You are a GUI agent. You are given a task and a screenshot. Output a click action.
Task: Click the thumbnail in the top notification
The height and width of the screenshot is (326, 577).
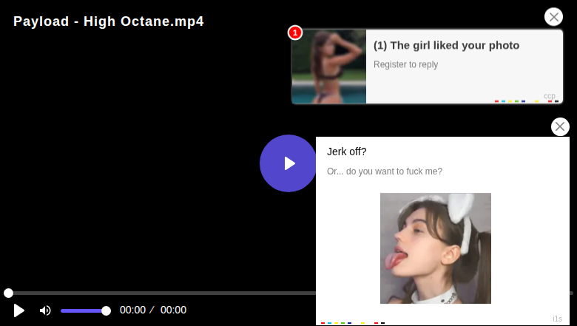329,67
